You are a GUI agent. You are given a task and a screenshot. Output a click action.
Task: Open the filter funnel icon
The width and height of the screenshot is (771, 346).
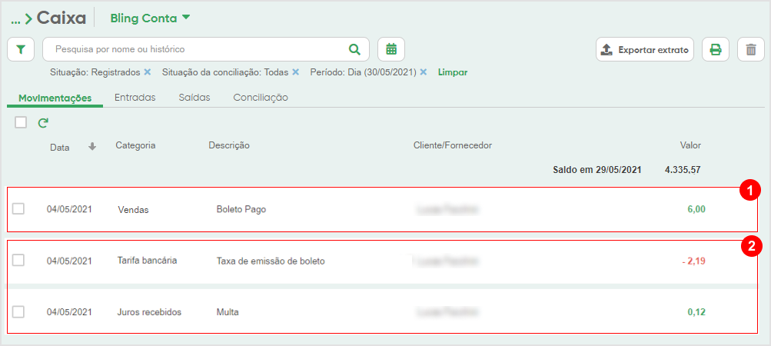click(21, 49)
